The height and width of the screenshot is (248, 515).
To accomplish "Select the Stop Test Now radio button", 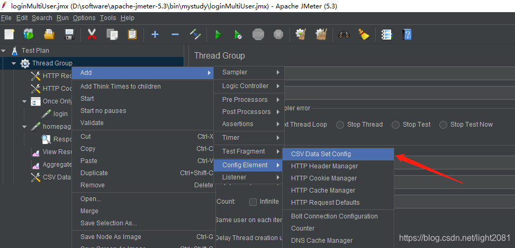I will pyautogui.click(x=444, y=125).
